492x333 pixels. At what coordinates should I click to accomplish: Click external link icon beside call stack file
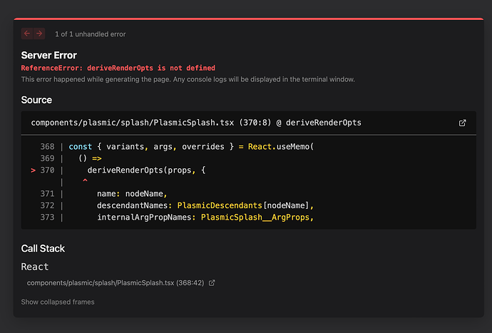pos(212,283)
